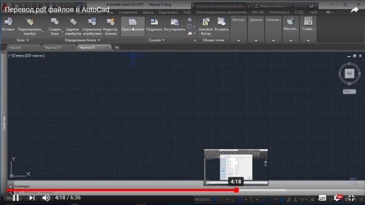This screenshot has height=205, width=365.
Task: Toggle YouTube subtitles button
Action: 322,198
